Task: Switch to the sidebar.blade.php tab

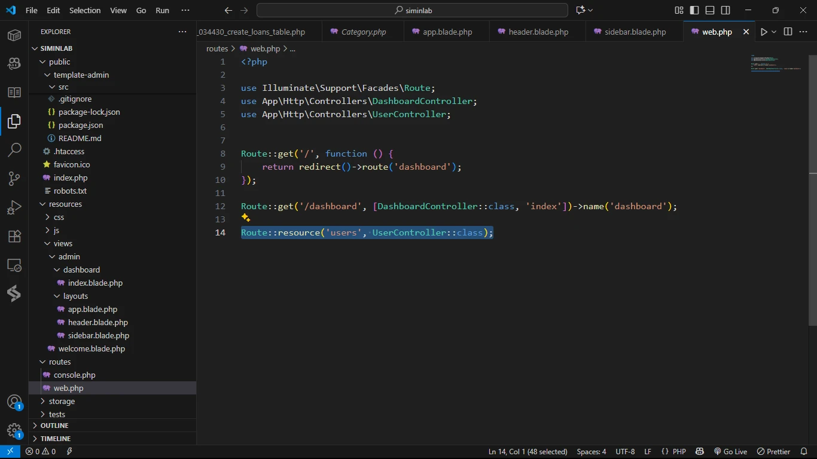Action: [635, 32]
